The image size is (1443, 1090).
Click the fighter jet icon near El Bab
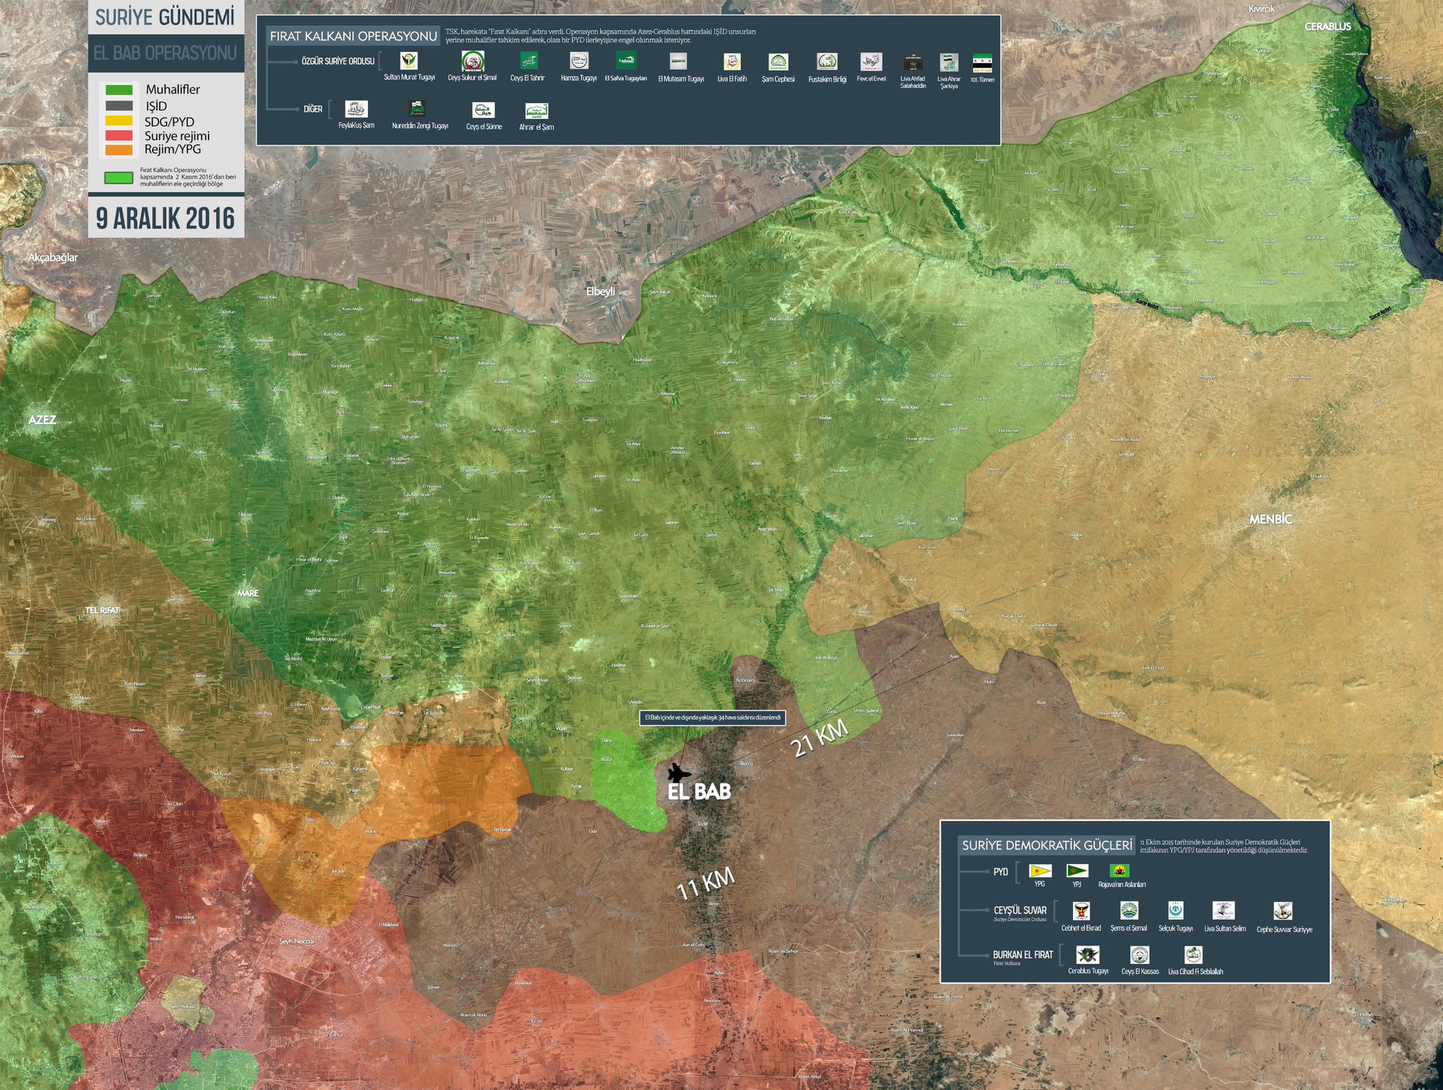[x=679, y=772]
